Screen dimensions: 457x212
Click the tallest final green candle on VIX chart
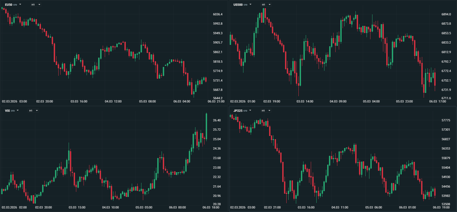(207, 126)
